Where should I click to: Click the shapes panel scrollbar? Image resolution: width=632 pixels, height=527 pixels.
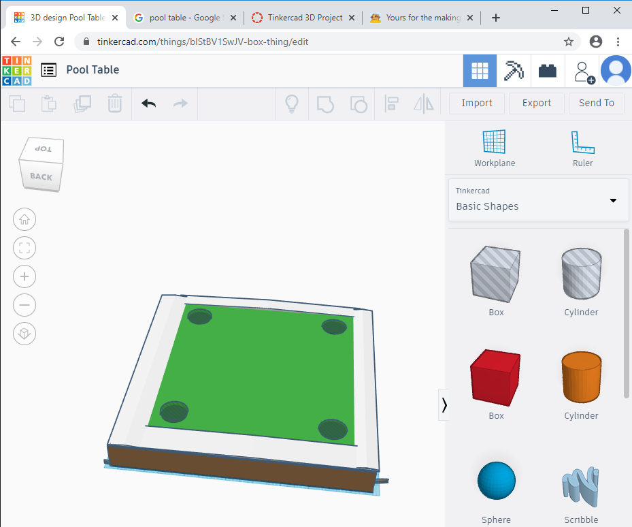tap(626, 313)
